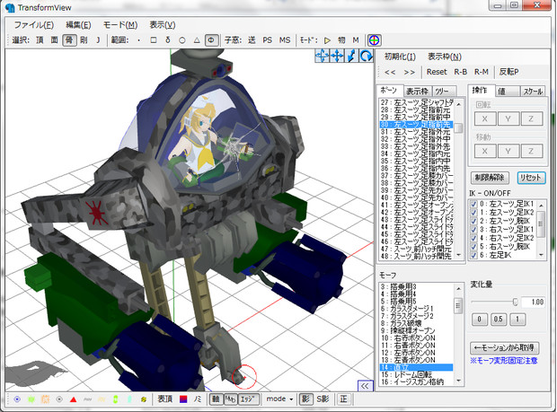Open the 送 child window
The height and width of the screenshot is (412, 557).
(x=252, y=40)
